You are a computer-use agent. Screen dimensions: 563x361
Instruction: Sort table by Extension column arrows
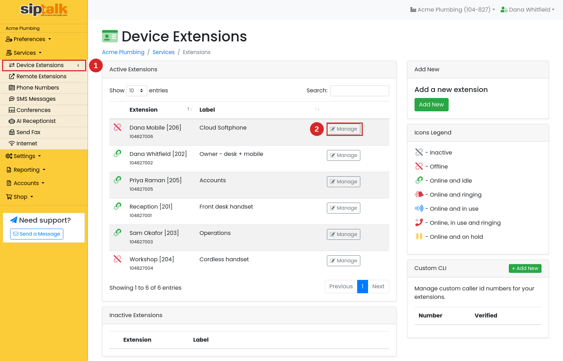tap(189, 109)
